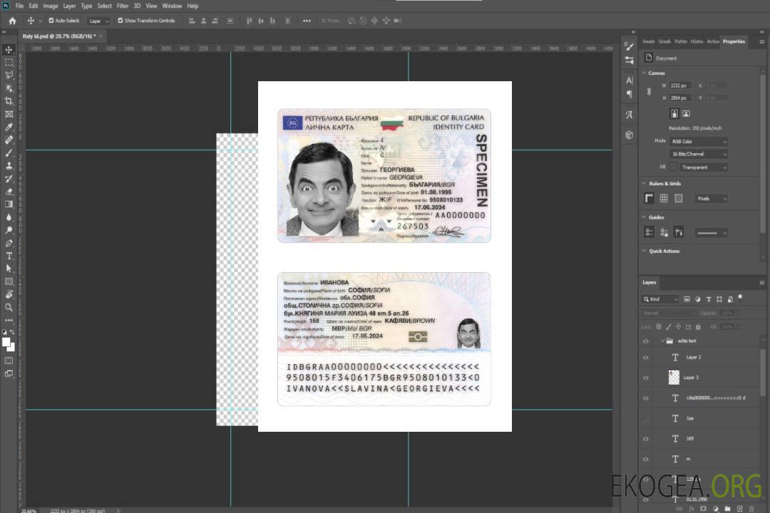Image resolution: width=770 pixels, height=513 pixels.
Task: Toggle the rulers button in Rulers & Grids
Action: pyautogui.click(x=650, y=198)
